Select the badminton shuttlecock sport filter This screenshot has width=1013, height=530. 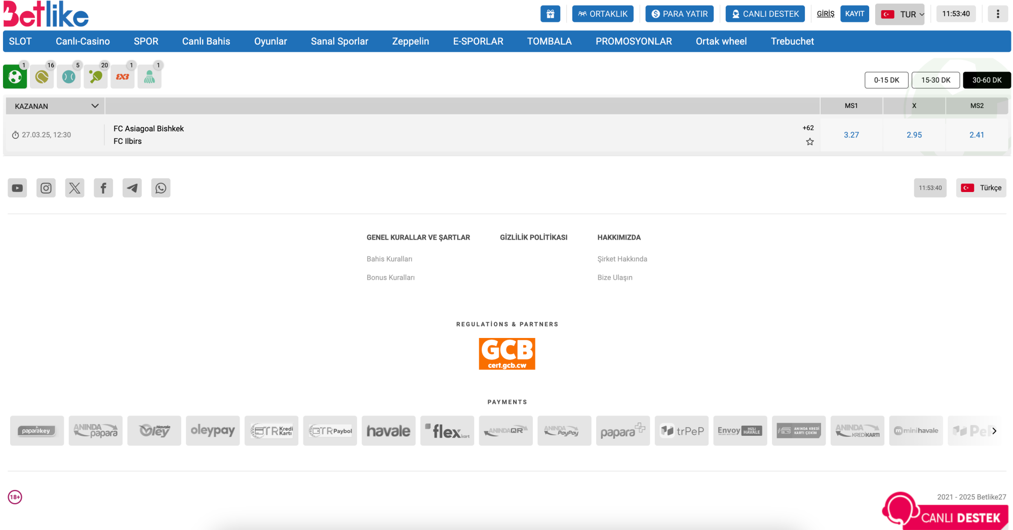pyautogui.click(x=149, y=77)
